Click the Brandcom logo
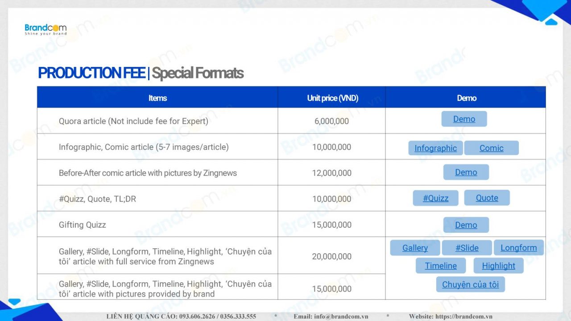The image size is (571, 321). pos(46,29)
